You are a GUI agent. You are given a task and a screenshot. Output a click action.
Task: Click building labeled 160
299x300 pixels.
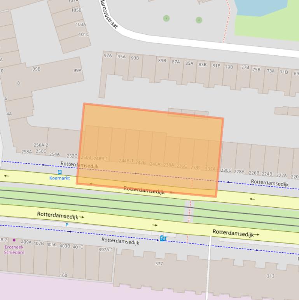pyautogui.click(x=63, y=275)
